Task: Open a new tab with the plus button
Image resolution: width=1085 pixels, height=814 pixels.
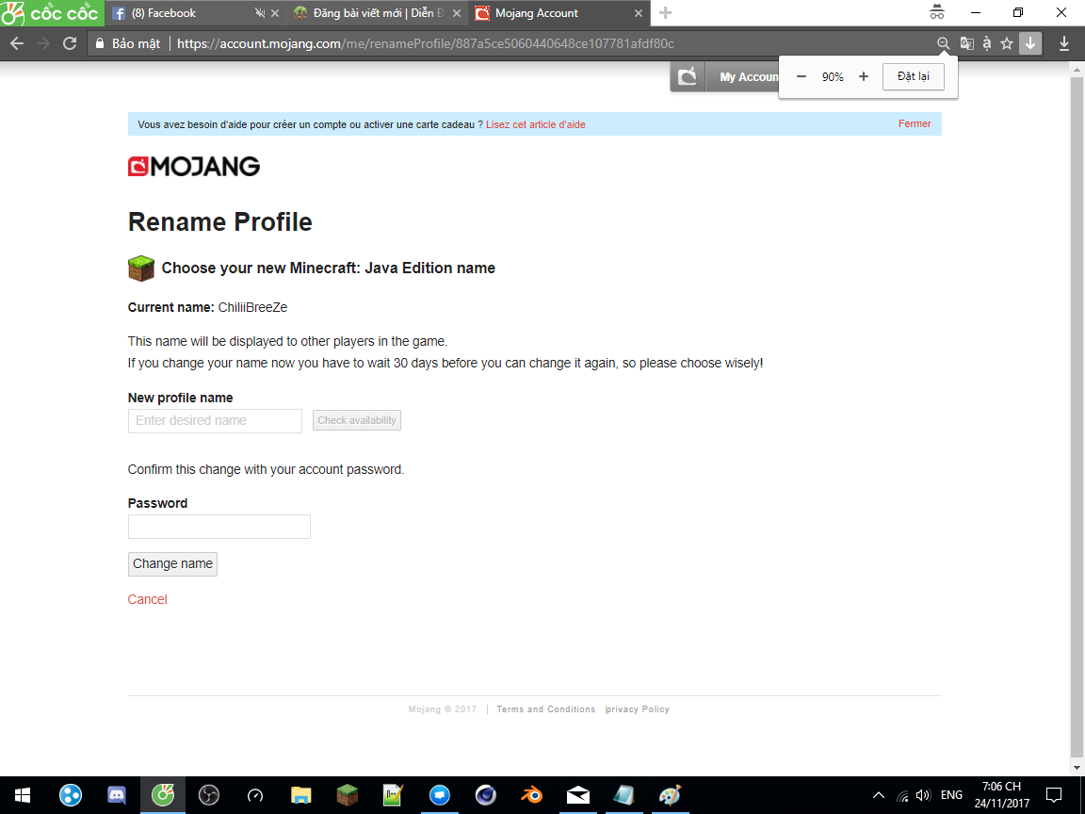Action: (x=666, y=12)
